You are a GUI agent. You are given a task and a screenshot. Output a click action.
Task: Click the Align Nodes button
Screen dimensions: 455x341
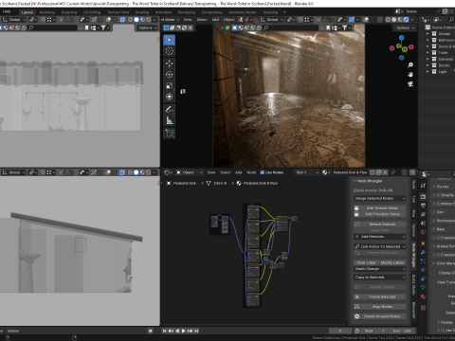point(379,307)
